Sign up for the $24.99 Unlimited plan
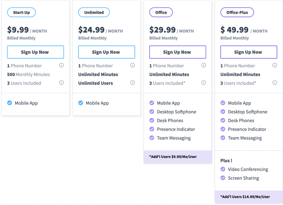 pyautogui.click(x=106, y=52)
